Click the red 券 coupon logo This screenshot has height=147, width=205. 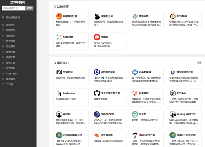click(x=97, y=37)
